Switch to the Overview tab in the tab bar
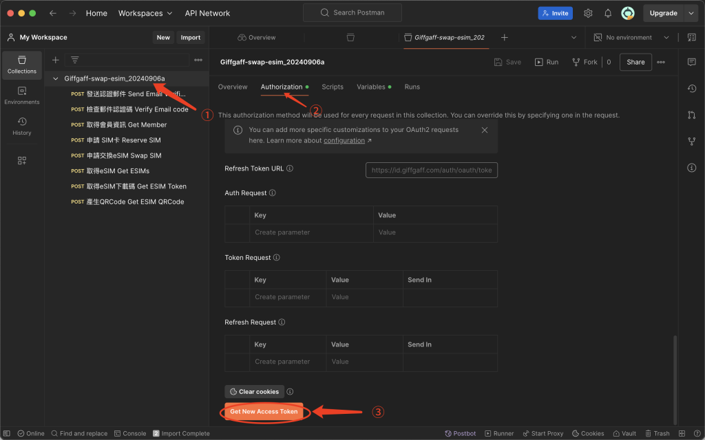705x440 pixels. 257,38
